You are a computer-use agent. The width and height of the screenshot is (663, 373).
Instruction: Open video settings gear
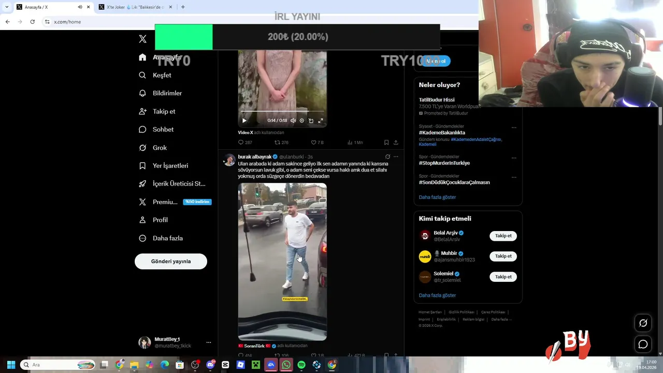click(302, 121)
